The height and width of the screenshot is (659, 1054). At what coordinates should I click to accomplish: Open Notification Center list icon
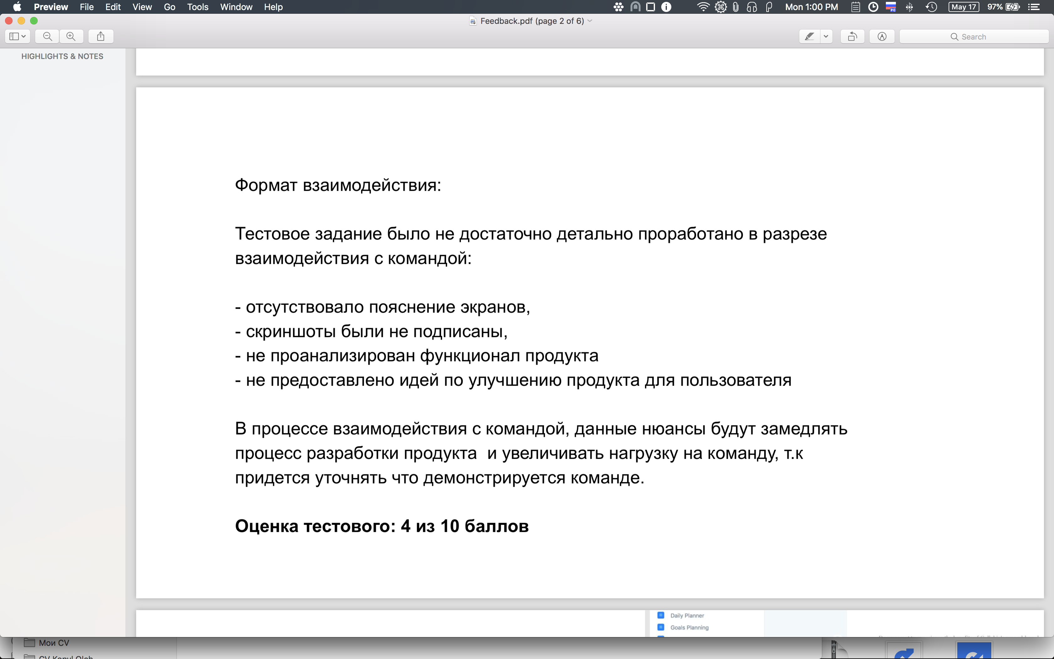click(1034, 7)
